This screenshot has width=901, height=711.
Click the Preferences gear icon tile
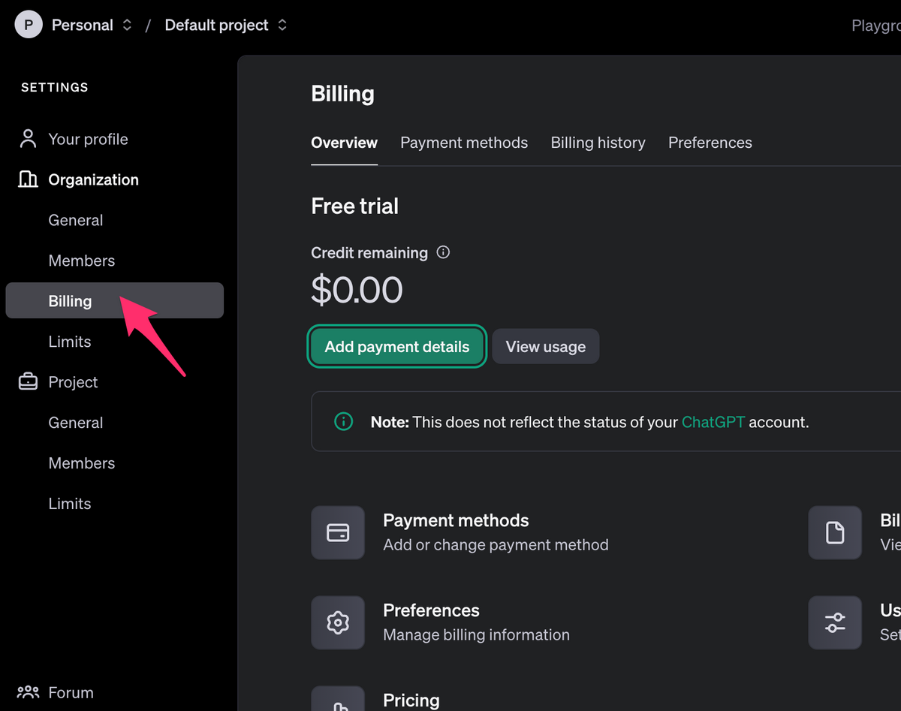click(x=338, y=622)
